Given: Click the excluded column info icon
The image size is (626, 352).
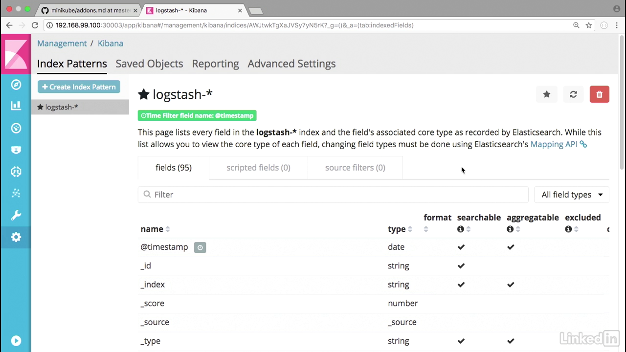Looking at the screenshot, I should pyautogui.click(x=568, y=229).
